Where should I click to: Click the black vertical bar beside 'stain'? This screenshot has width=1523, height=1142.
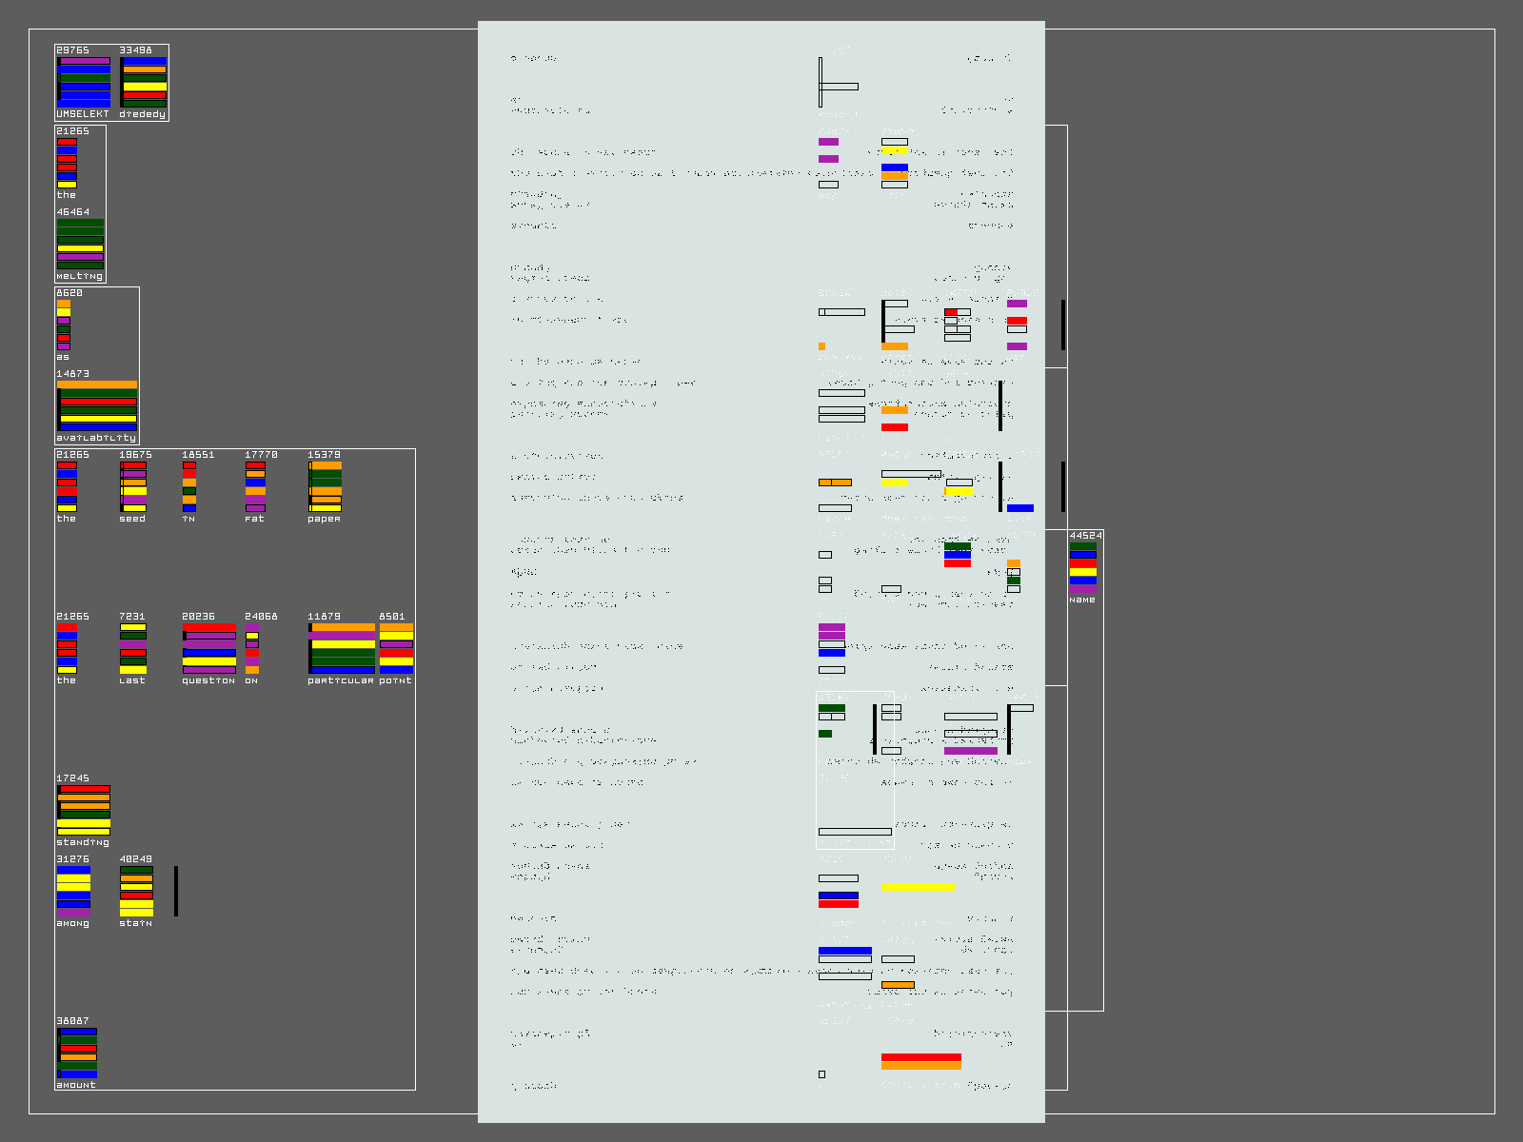click(176, 891)
